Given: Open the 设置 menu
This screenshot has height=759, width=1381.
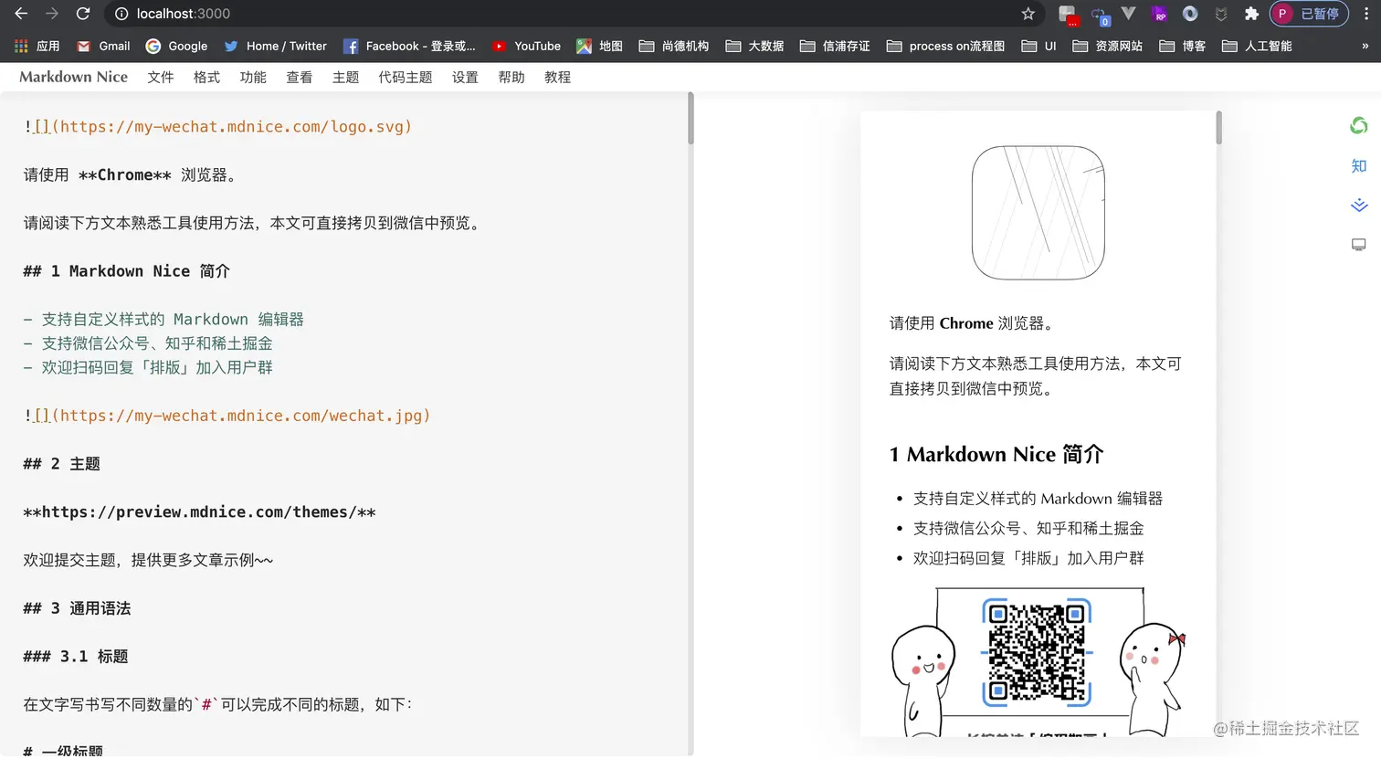Looking at the screenshot, I should 465,78.
